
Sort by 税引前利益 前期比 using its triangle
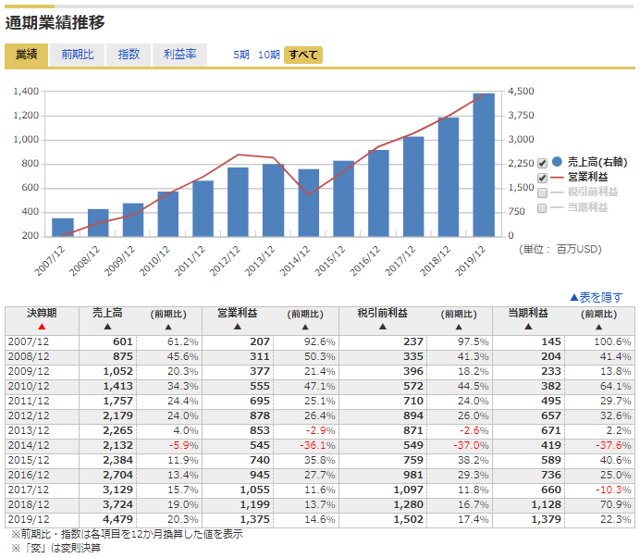tap(459, 328)
